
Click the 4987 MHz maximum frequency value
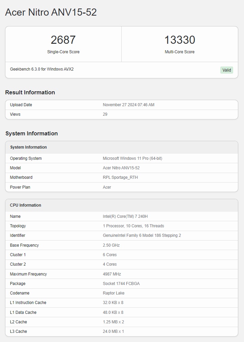[x=112, y=274]
